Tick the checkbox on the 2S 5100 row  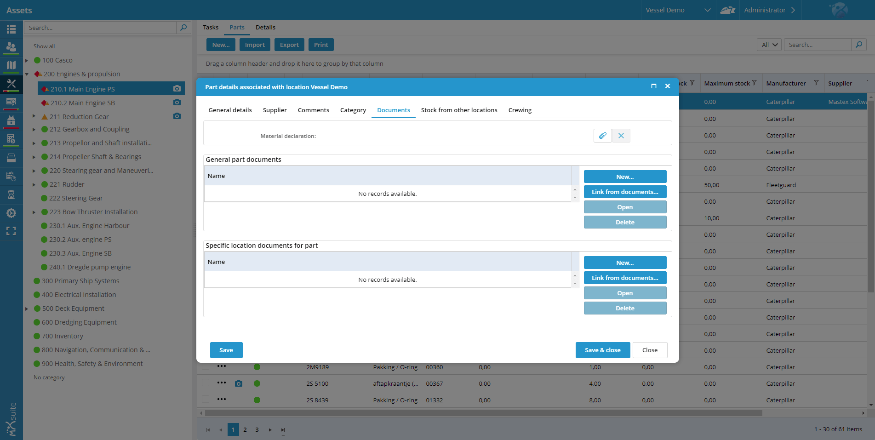coord(206,383)
